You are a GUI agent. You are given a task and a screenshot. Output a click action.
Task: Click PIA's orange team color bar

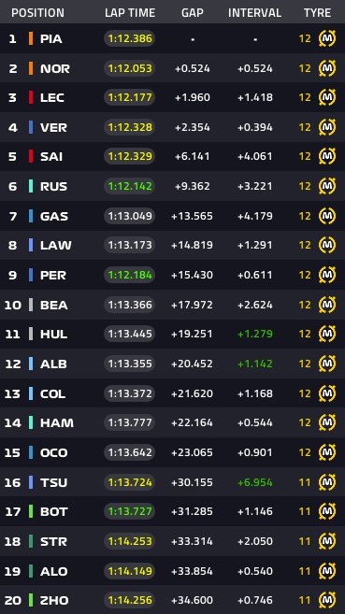click(x=31, y=38)
